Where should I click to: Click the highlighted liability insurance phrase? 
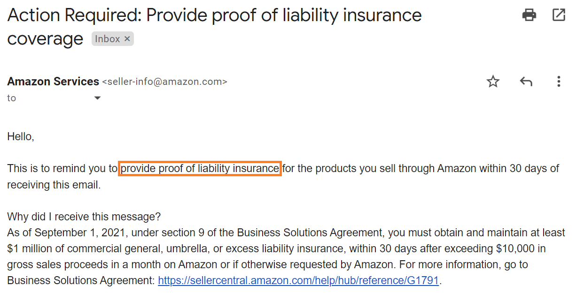(x=200, y=168)
